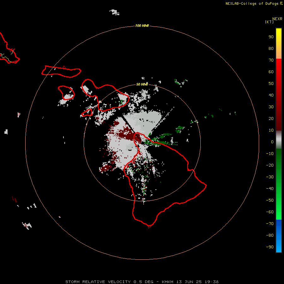Click the 50 NMI range ring label
Image resolution: width=284 pixels, height=284 pixels.
[142, 84]
